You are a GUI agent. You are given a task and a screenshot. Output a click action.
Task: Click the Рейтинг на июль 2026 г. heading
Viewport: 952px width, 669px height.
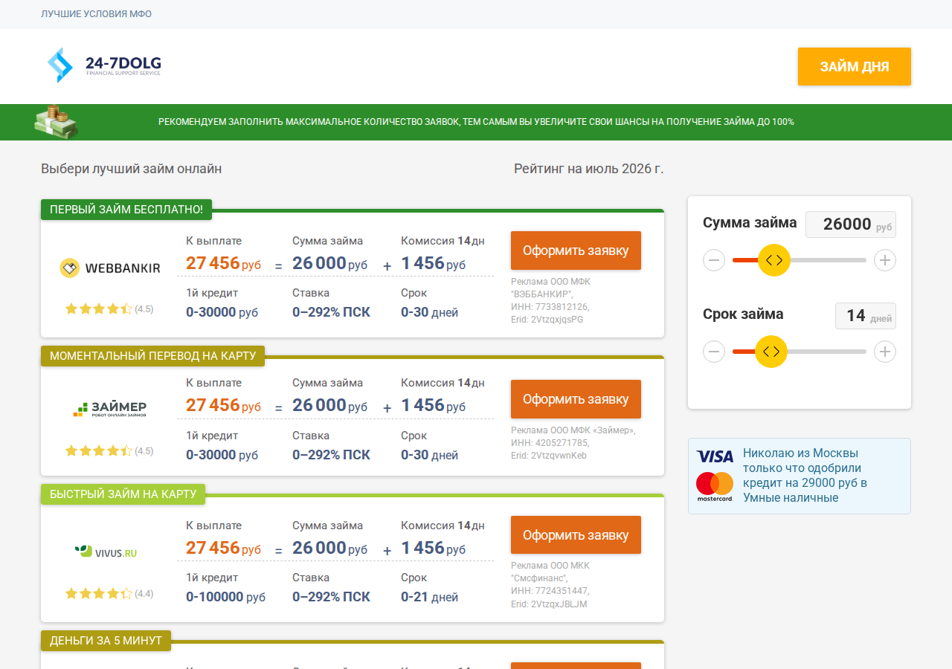tap(589, 169)
